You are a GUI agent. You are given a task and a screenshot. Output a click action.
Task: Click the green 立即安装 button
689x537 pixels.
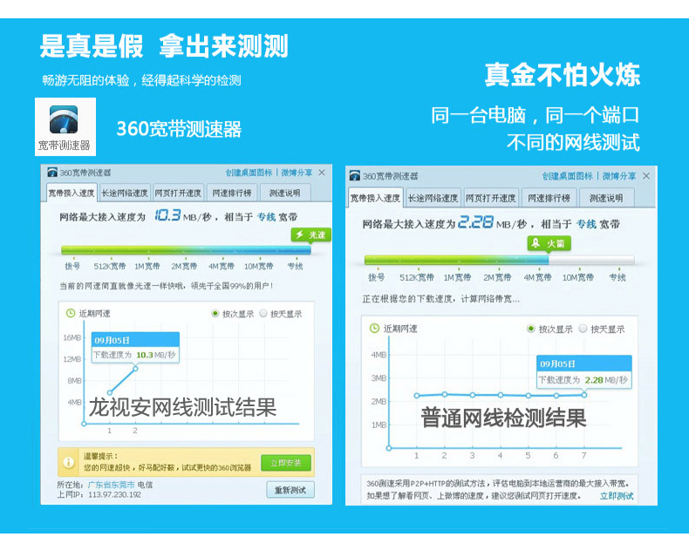tap(285, 463)
